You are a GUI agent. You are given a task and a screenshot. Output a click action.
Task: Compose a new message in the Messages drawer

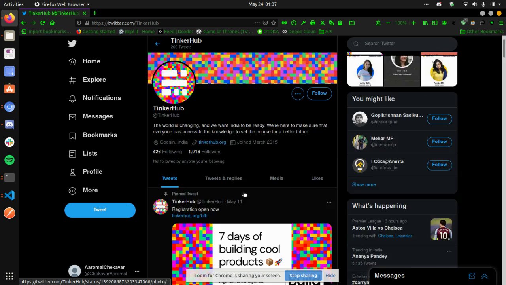point(472,276)
